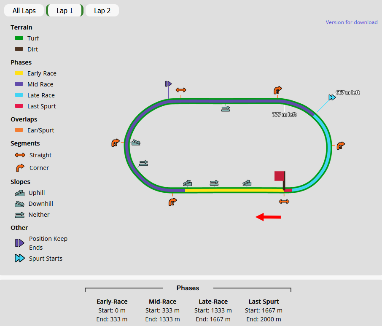Screen dimensions: 382x326
Task: Click the Corner segment legend icon
Action: (x=20, y=167)
